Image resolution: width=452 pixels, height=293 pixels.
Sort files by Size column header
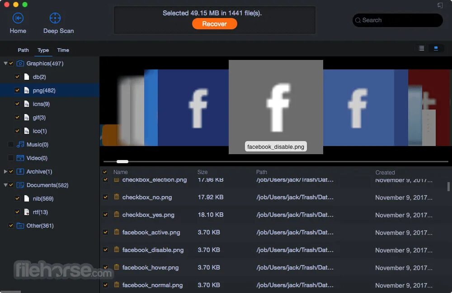pos(202,172)
